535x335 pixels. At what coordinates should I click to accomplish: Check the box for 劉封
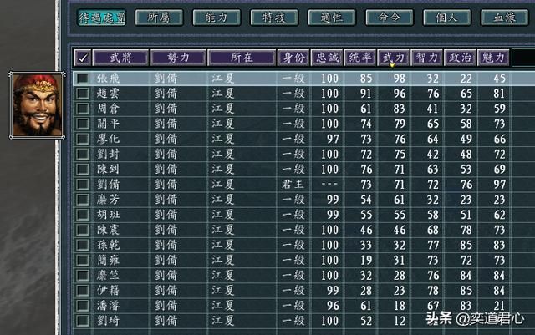tap(83, 155)
